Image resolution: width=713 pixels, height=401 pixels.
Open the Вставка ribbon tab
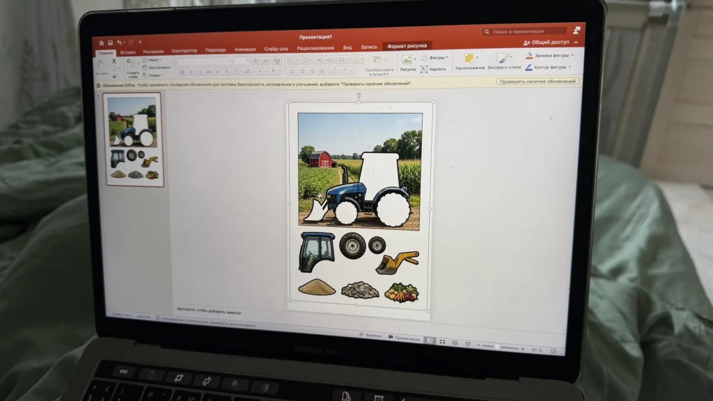[127, 52]
